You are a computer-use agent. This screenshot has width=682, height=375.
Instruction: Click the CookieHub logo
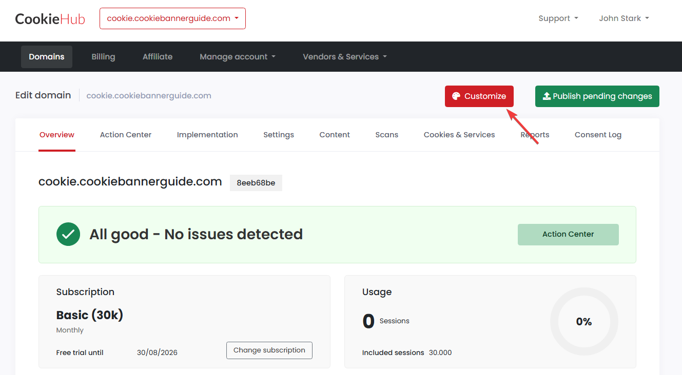pos(50,19)
